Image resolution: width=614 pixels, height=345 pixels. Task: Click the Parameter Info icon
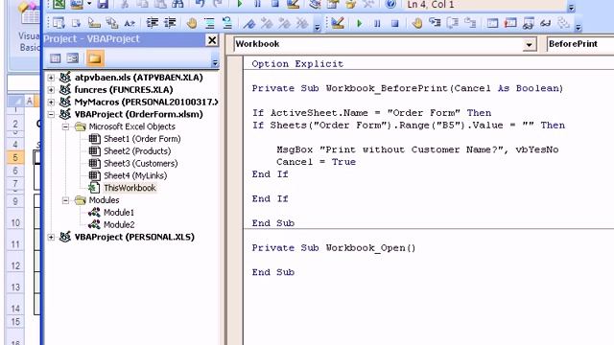[x=112, y=23]
